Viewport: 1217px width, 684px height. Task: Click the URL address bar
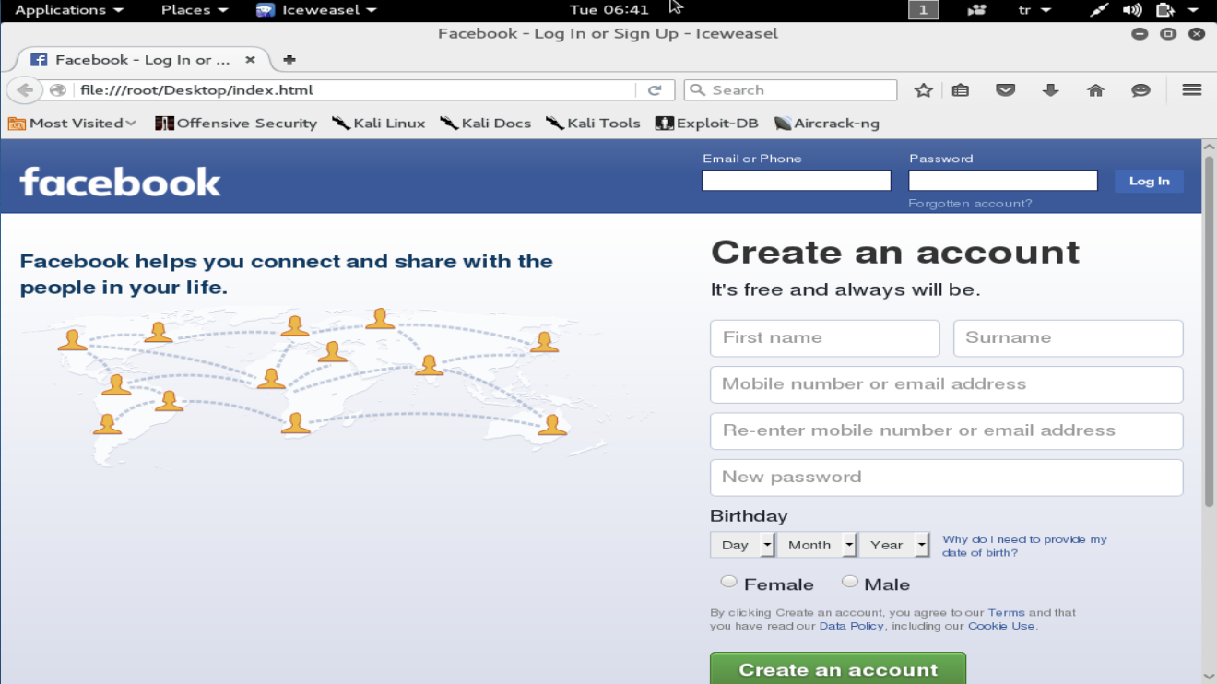(355, 90)
